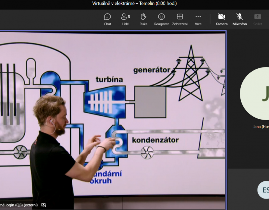Screen dimensions: 269x210
Task: Select the ES participant avatar
Action: click(x=263, y=190)
